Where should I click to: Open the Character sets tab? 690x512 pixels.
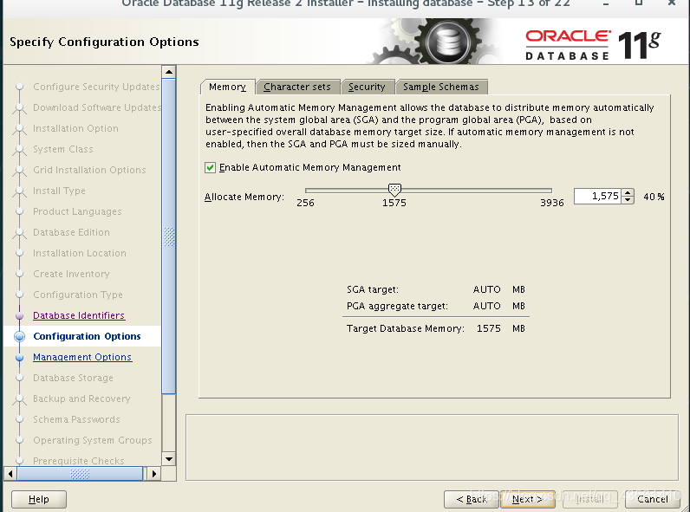click(297, 87)
